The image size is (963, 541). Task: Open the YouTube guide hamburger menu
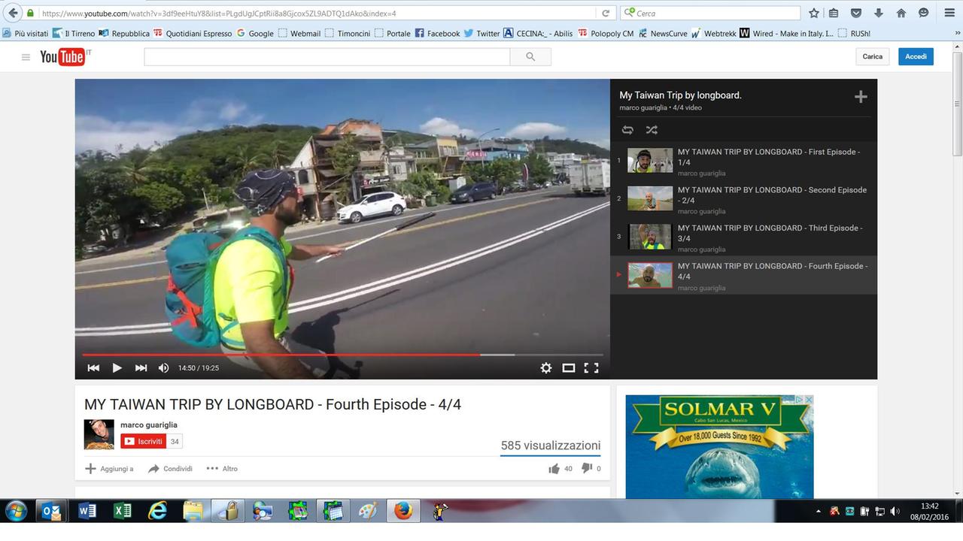pyautogui.click(x=26, y=57)
